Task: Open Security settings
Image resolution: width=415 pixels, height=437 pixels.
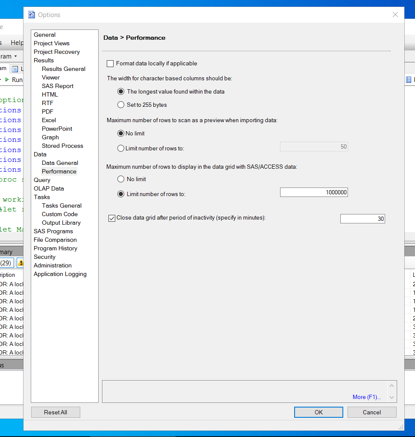Action: (x=44, y=257)
